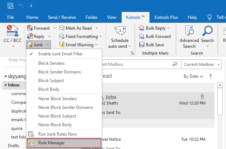
Task: Expand the Search button dropdown arrow
Action: [x=208, y=46]
